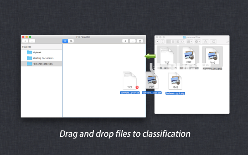Switch Finder to list view
This screenshot has width=248, height=155.
[x=173, y=42]
